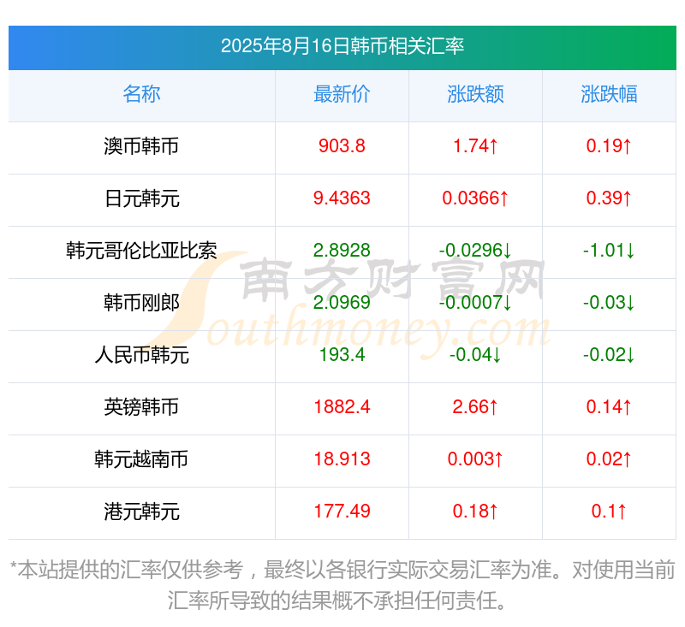Click the percentage -0.03↓
Screen dimensions: 685x627
tap(609, 303)
